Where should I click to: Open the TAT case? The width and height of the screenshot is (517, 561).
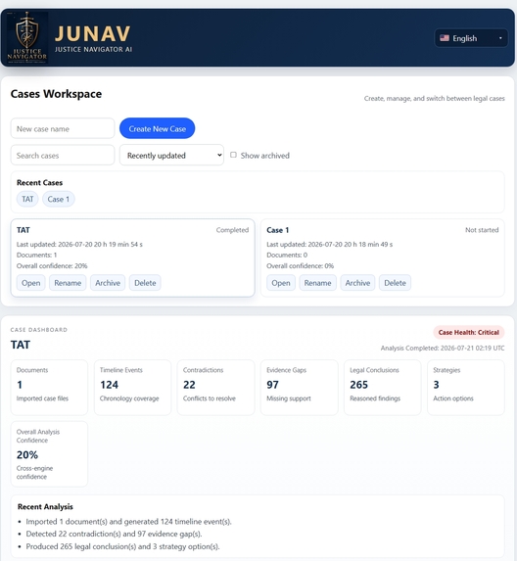pyautogui.click(x=30, y=283)
